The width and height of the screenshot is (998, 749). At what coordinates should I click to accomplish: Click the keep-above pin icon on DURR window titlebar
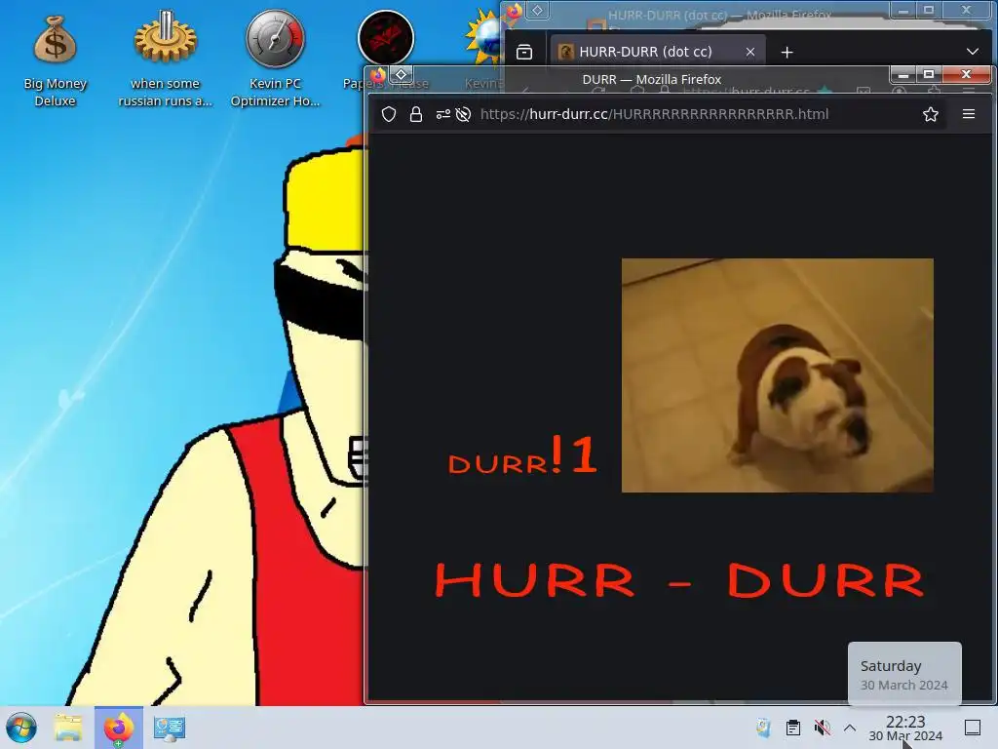(x=401, y=74)
